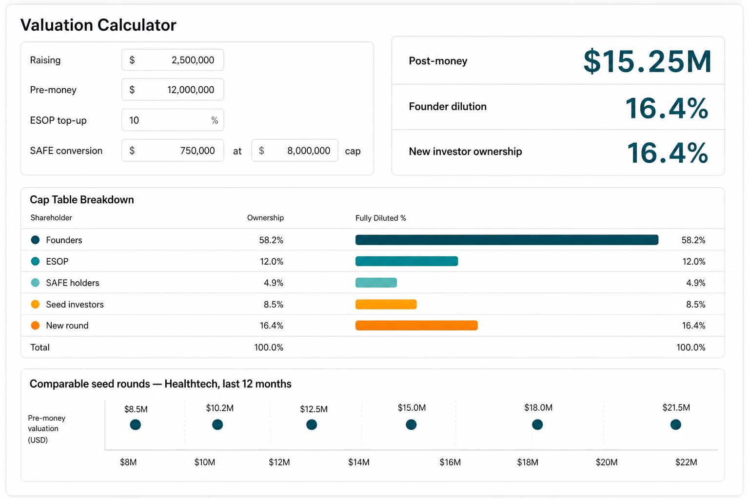This screenshot has height=499, width=749.
Task: Click the SAFE holders fully diluted bar
Action: click(376, 283)
